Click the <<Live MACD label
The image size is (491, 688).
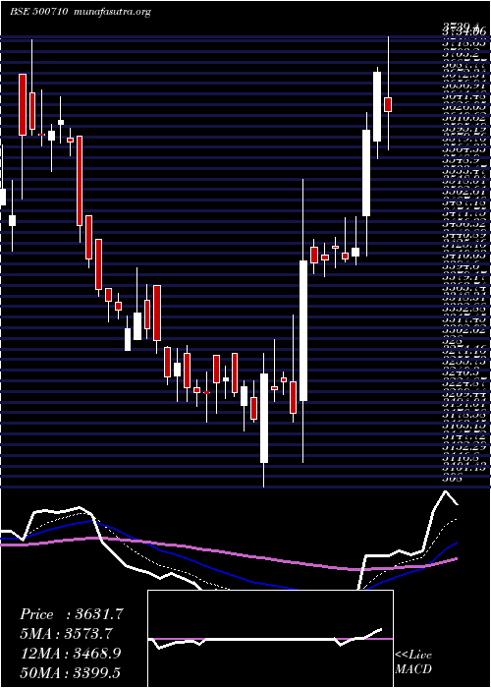coord(413,662)
